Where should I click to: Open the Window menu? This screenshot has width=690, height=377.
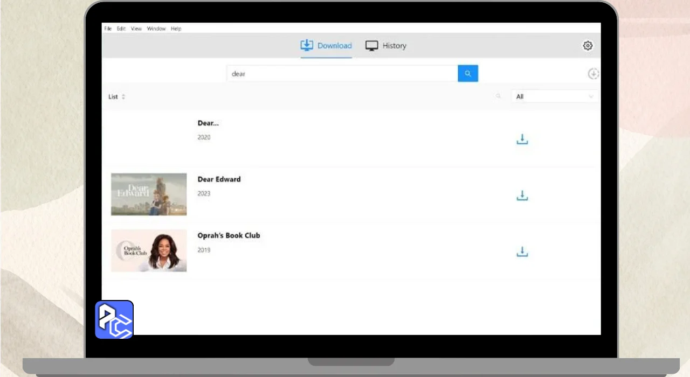point(156,29)
